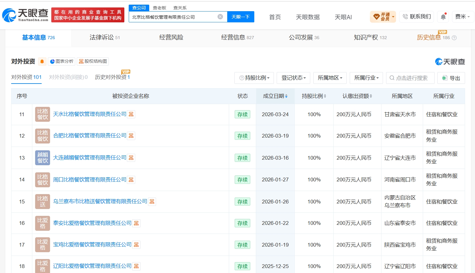
Task: Open 泰安比爱格餐饮管理有限责任公司 company link
Action: point(92,223)
